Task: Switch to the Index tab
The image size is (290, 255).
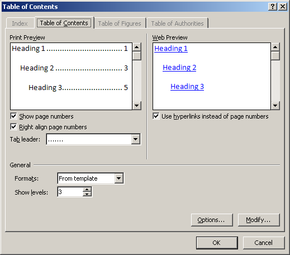Action: point(20,23)
